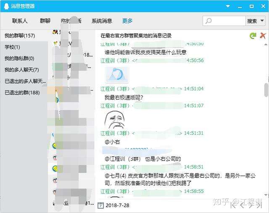Click sender header timed 14:51:04
The height and width of the screenshot is (213, 269).
coord(152,89)
